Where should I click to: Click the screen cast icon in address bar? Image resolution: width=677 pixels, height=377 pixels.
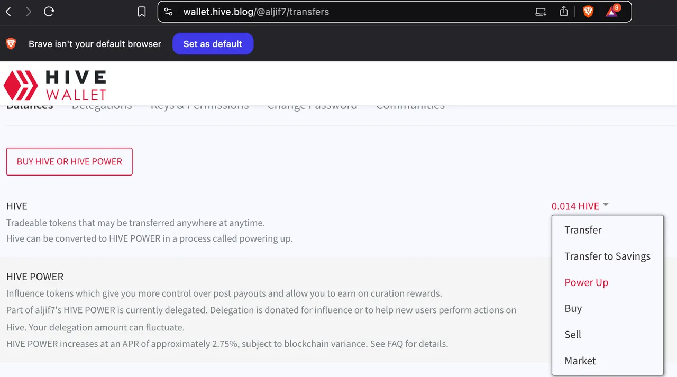(541, 12)
